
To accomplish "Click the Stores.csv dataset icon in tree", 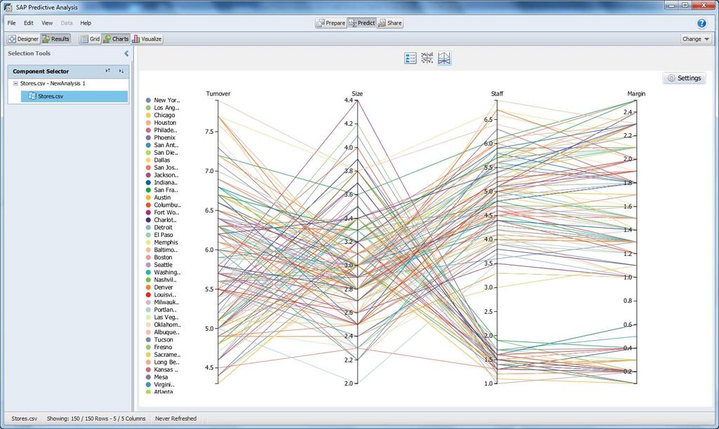I will (32, 96).
